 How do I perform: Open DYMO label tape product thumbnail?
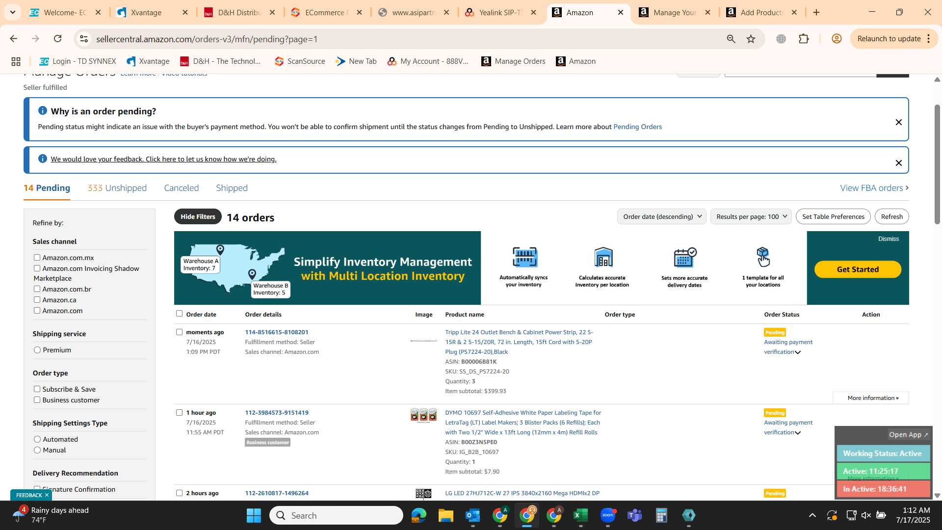pos(423,415)
